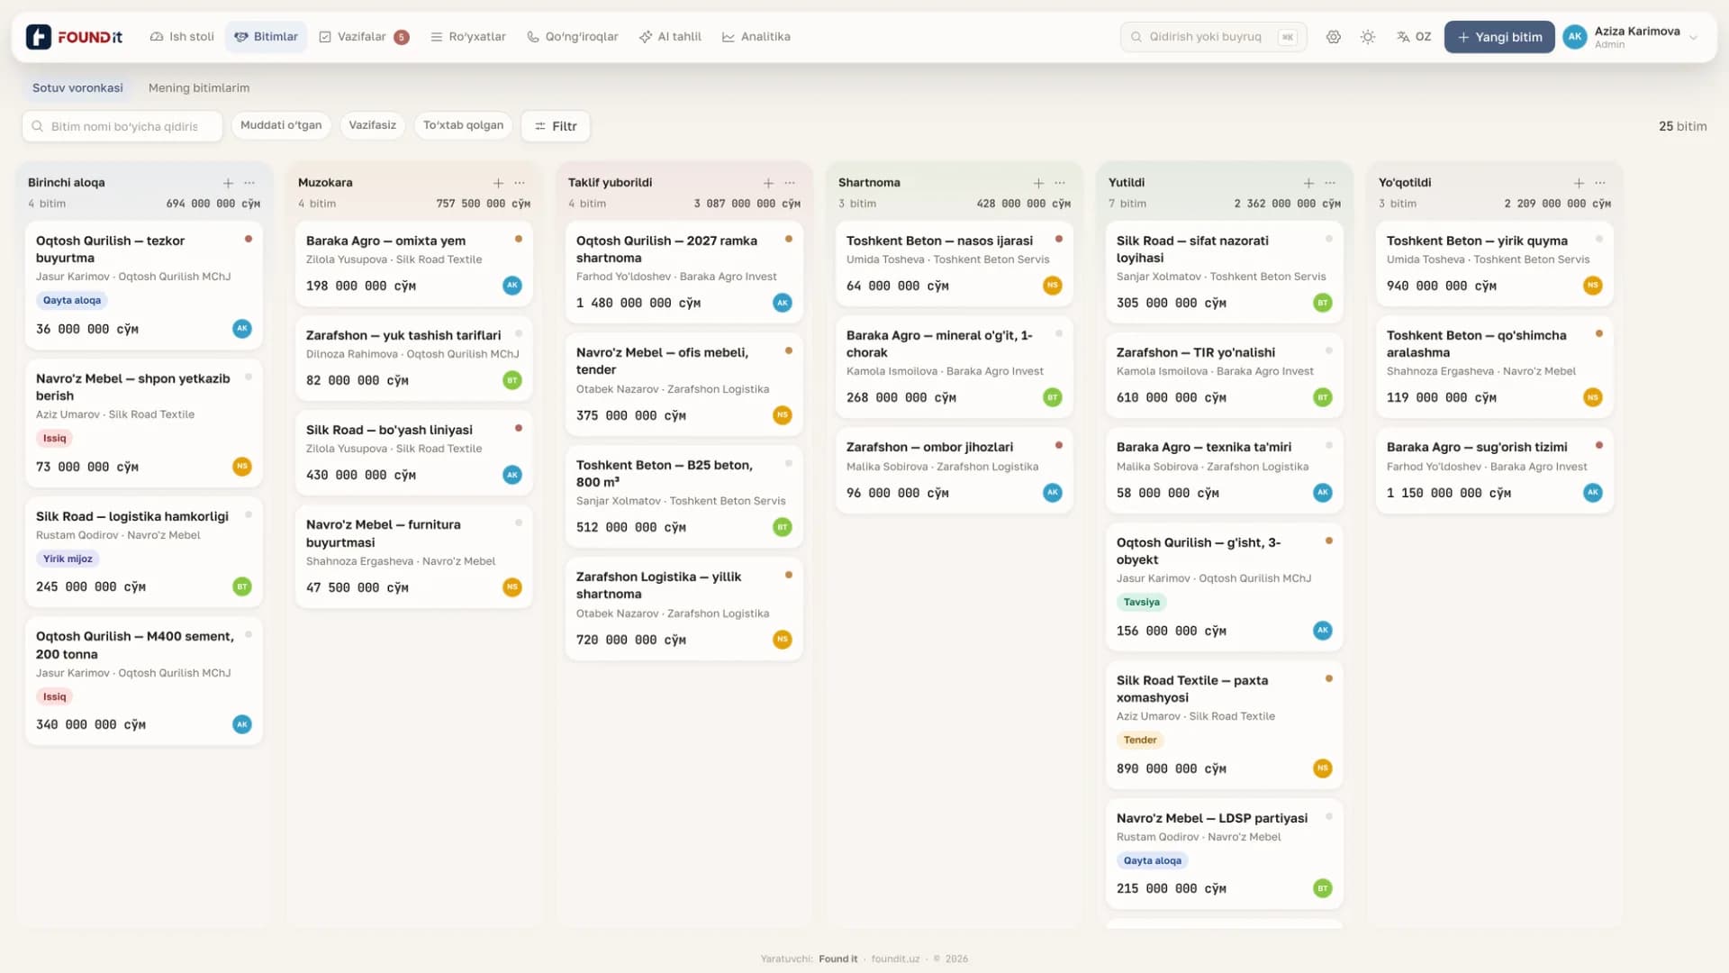Click Tender tag on paxta xomashyosi card
1729x973 pixels.
[1140, 740]
